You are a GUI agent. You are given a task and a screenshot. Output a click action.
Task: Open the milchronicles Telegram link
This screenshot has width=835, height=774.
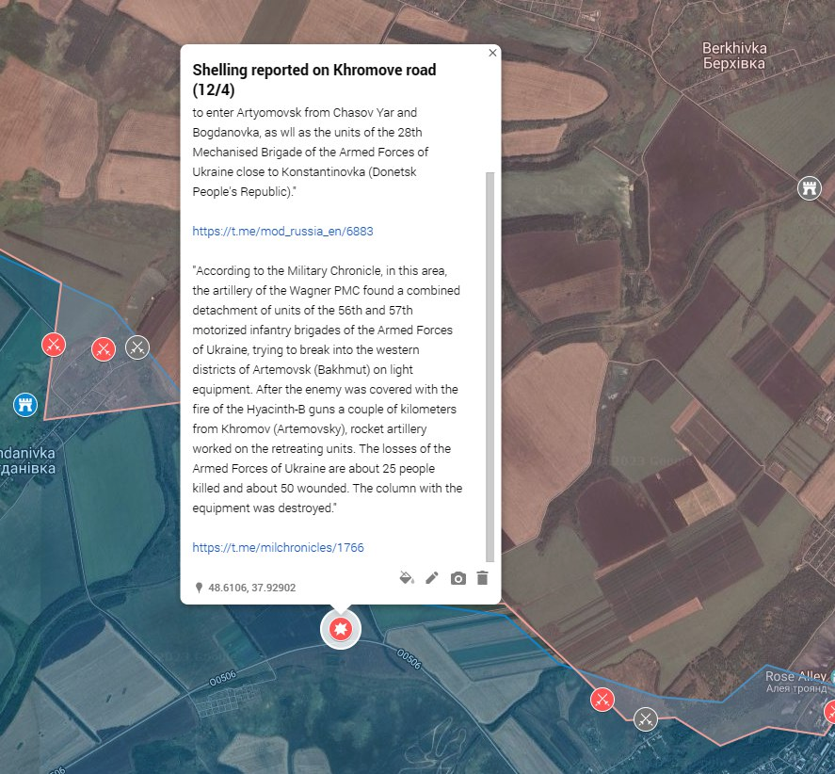pyautogui.click(x=278, y=547)
